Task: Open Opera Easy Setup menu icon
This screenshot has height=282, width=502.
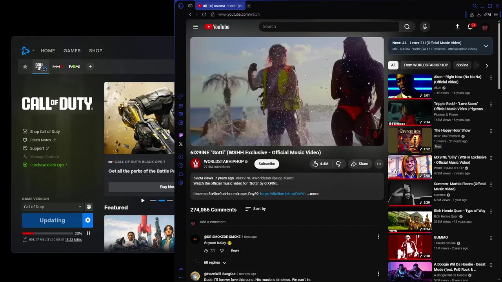Action: pos(496,14)
